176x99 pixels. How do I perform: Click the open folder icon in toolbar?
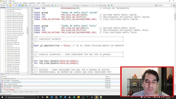tap(10, 5)
